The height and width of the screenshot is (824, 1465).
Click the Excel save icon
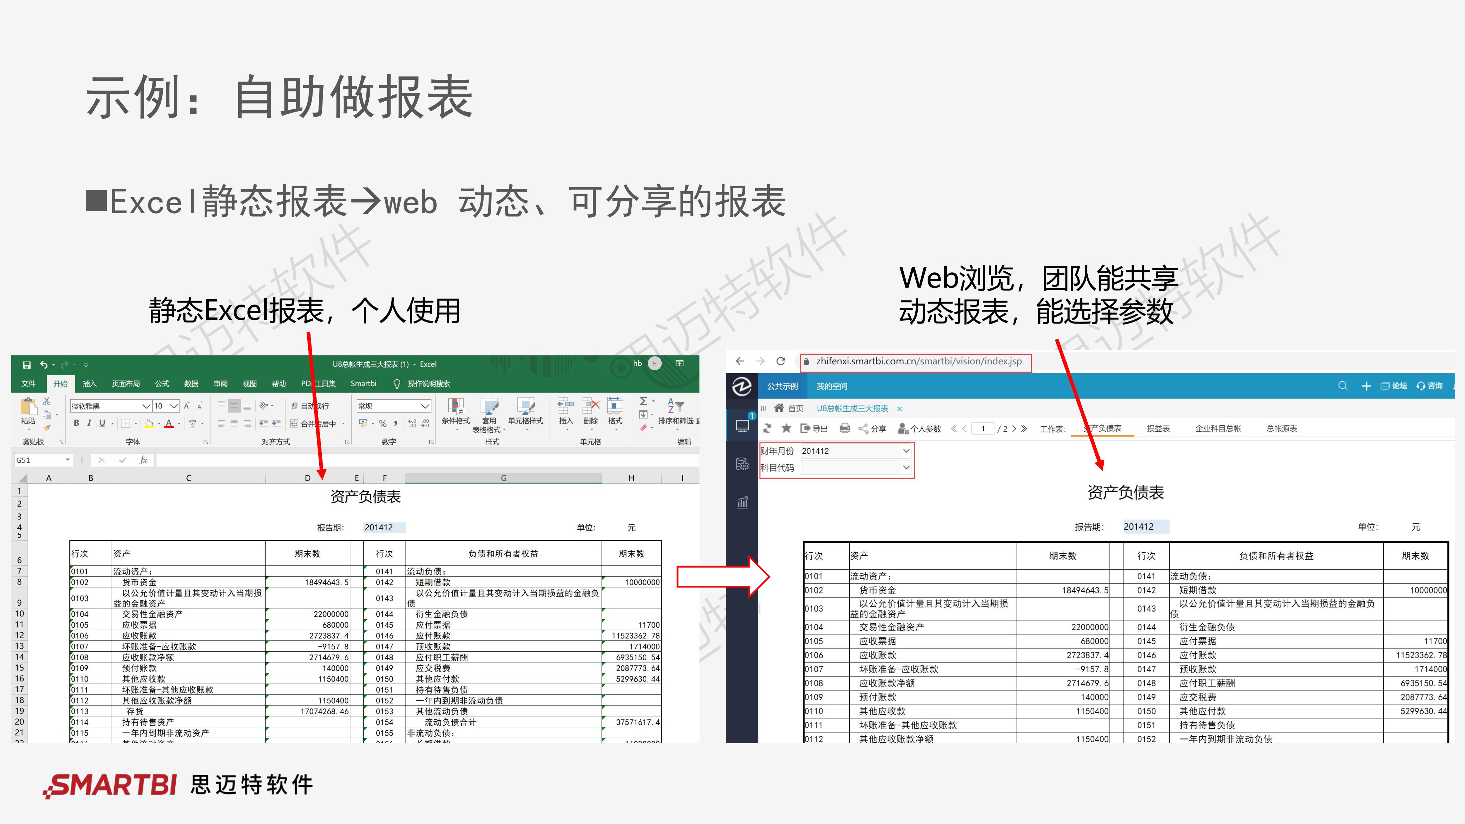coord(27,365)
